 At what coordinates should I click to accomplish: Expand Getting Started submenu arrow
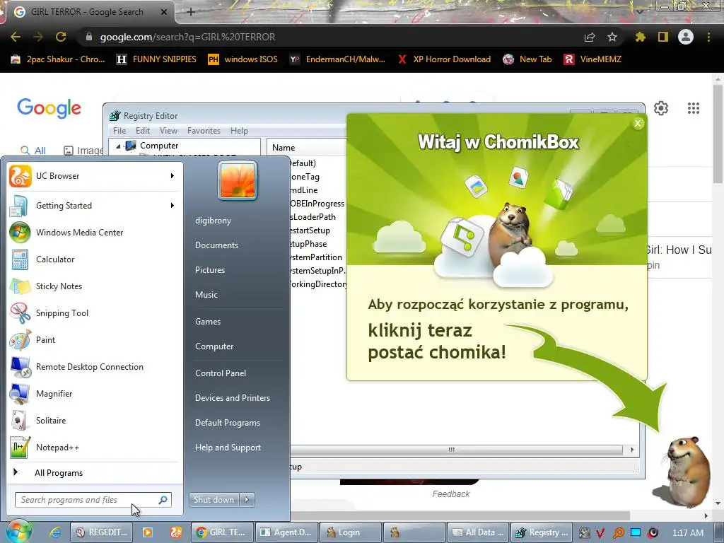click(x=173, y=206)
